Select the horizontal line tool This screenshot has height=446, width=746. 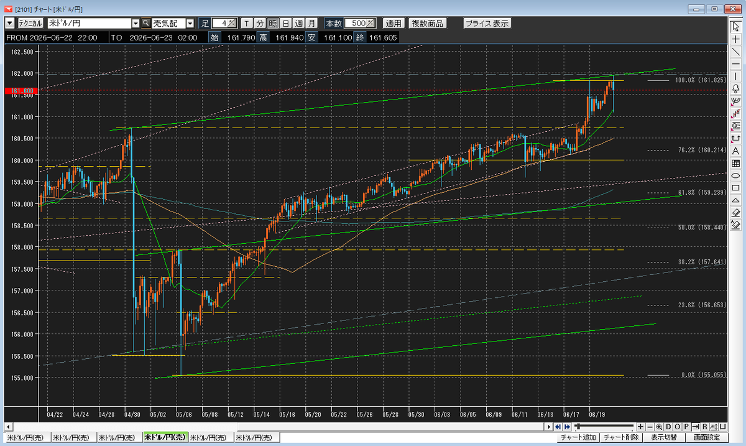(735, 64)
